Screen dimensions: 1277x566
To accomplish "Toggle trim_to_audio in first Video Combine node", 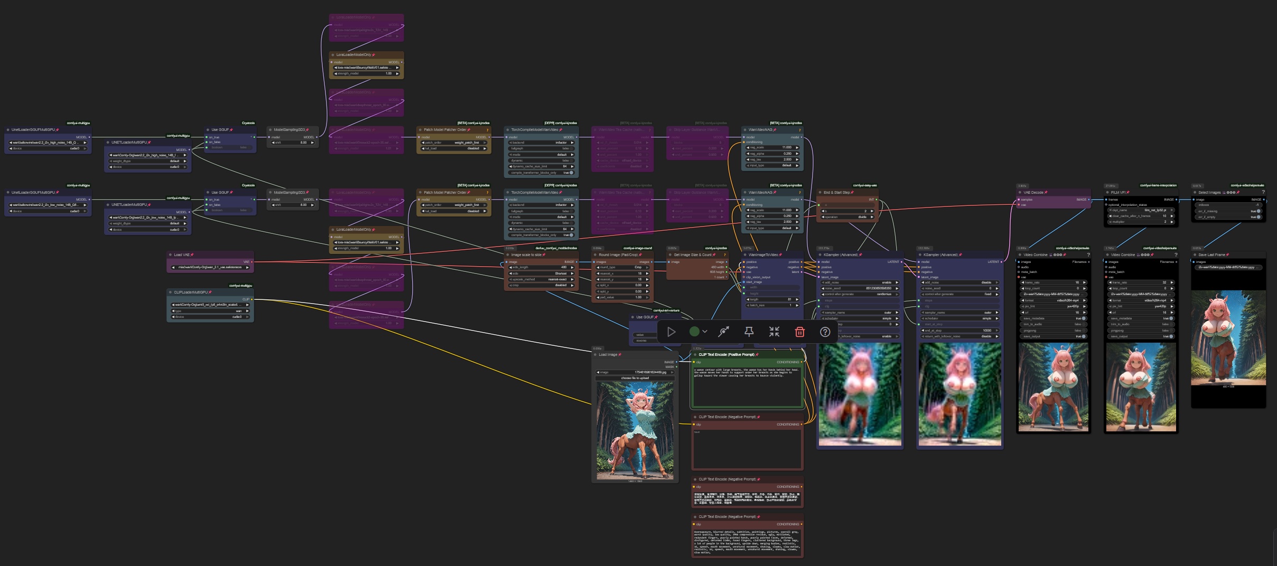I will [x=1053, y=324].
